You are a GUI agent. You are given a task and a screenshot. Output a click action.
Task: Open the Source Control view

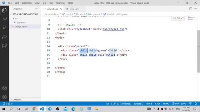coord(4,28)
